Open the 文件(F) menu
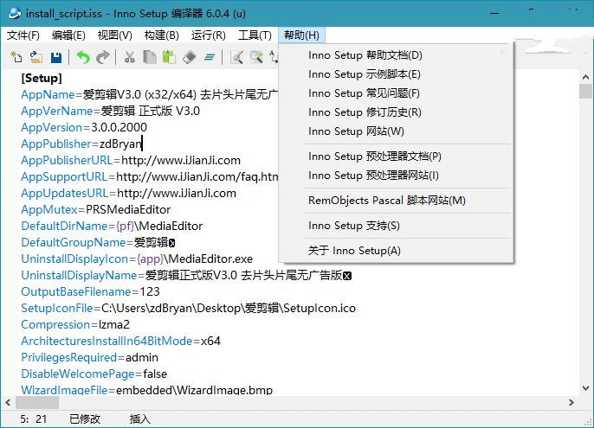Image resolution: width=594 pixels, height=428 pixels. [x=23, y=35]
